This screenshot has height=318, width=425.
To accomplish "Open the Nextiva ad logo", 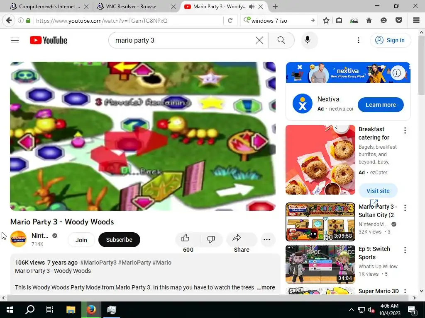I will click(303, 104).
